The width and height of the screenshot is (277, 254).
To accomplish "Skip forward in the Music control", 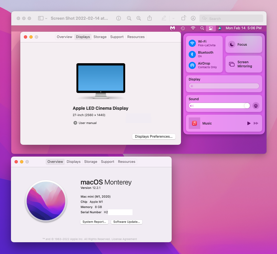I will pos(256,123).
